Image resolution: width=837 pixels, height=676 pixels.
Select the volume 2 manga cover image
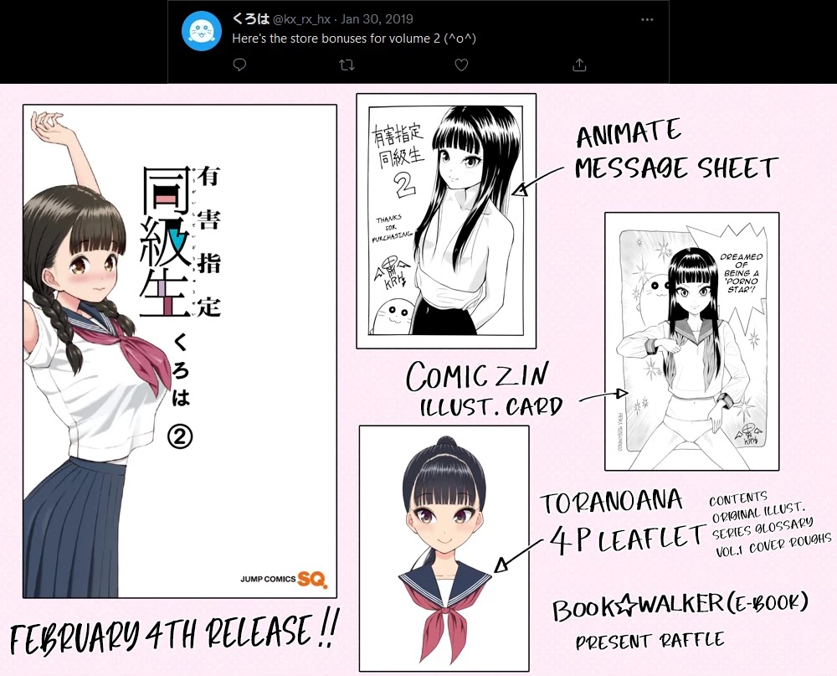click(179, 350)
